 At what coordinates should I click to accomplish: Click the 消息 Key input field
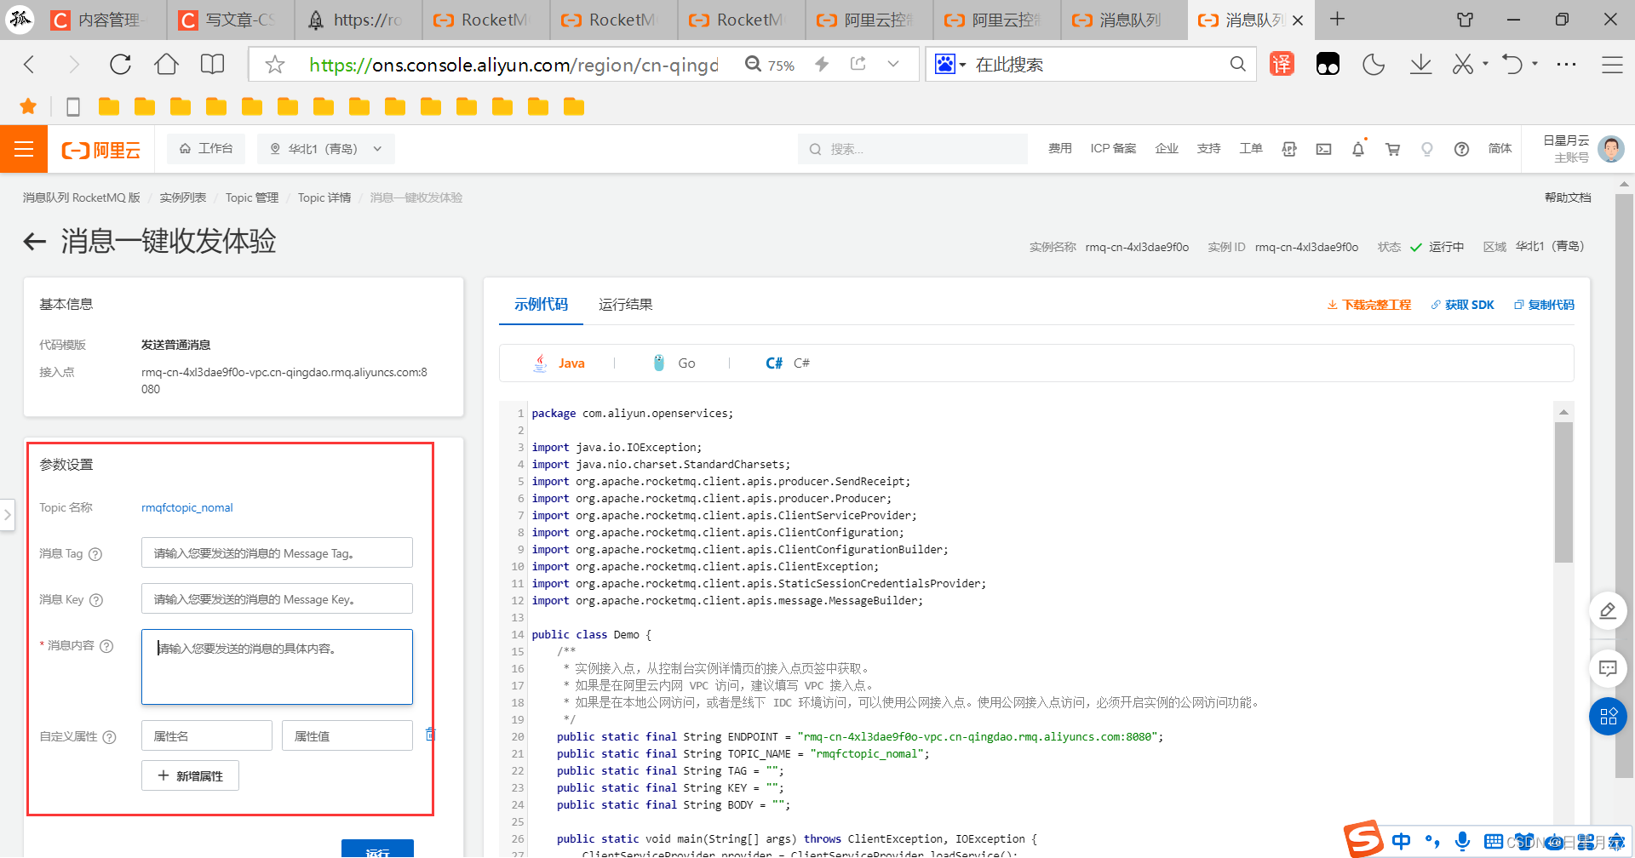pos(277,599)
